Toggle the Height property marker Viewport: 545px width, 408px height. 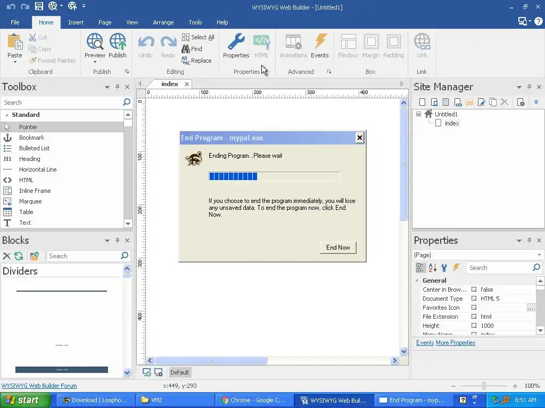point(474,326)
